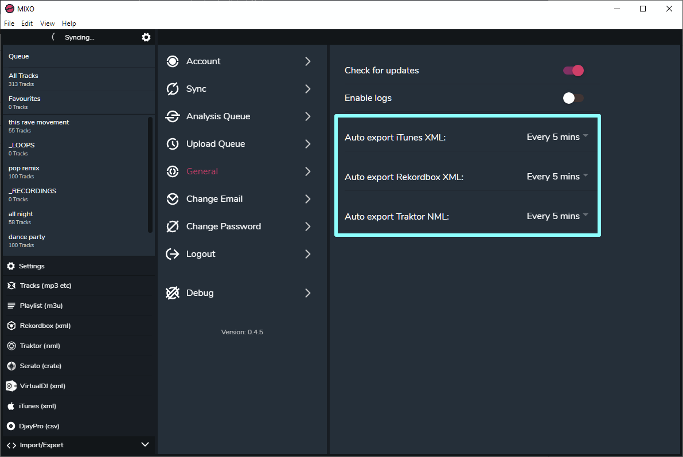Screen dimensions: 683x457
Task: Open the Favourites playlist
Action: [x=79, y=103]
